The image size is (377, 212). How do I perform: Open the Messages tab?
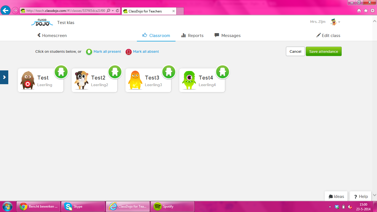(x=227, y=36)
